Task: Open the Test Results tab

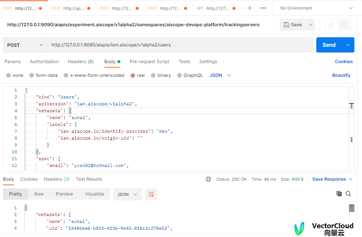Action: (x=89, y=179)
